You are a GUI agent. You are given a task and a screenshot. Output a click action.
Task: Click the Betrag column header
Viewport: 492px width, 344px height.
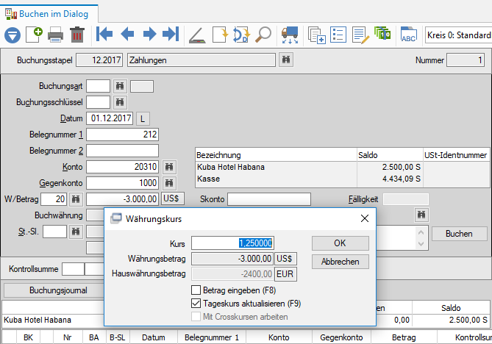[404, 337]
